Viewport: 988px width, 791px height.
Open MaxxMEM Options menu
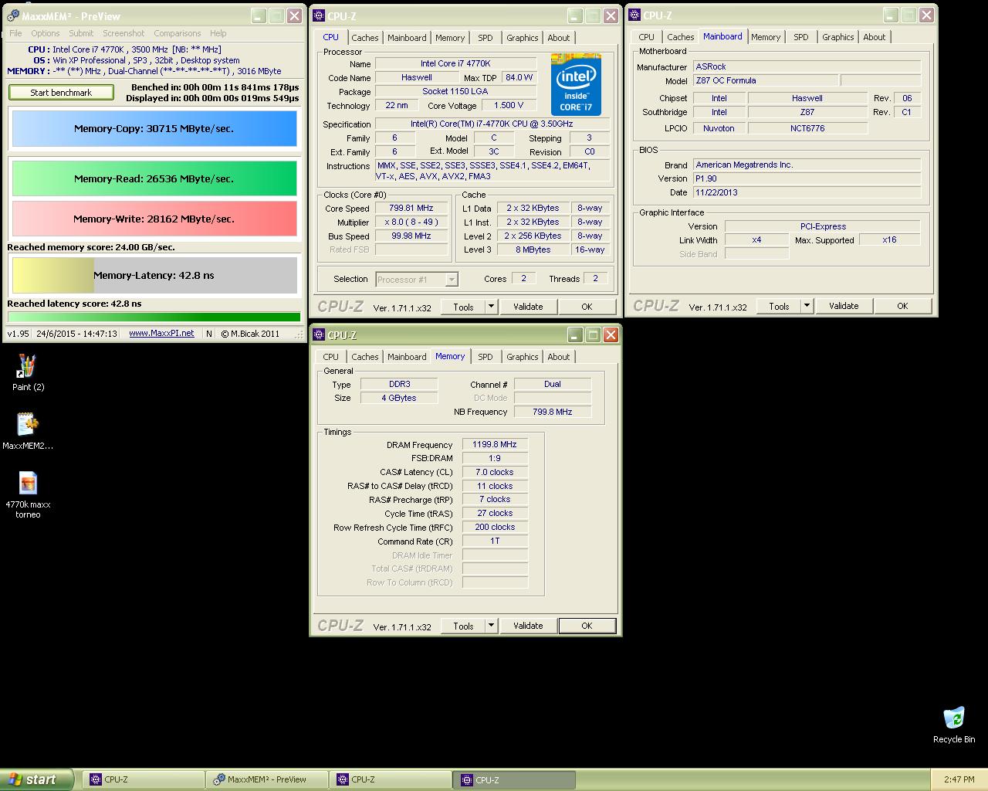tap(46, 33)
